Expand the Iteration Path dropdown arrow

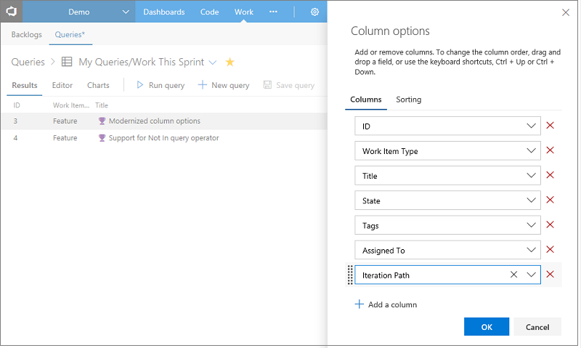(531, 275)
